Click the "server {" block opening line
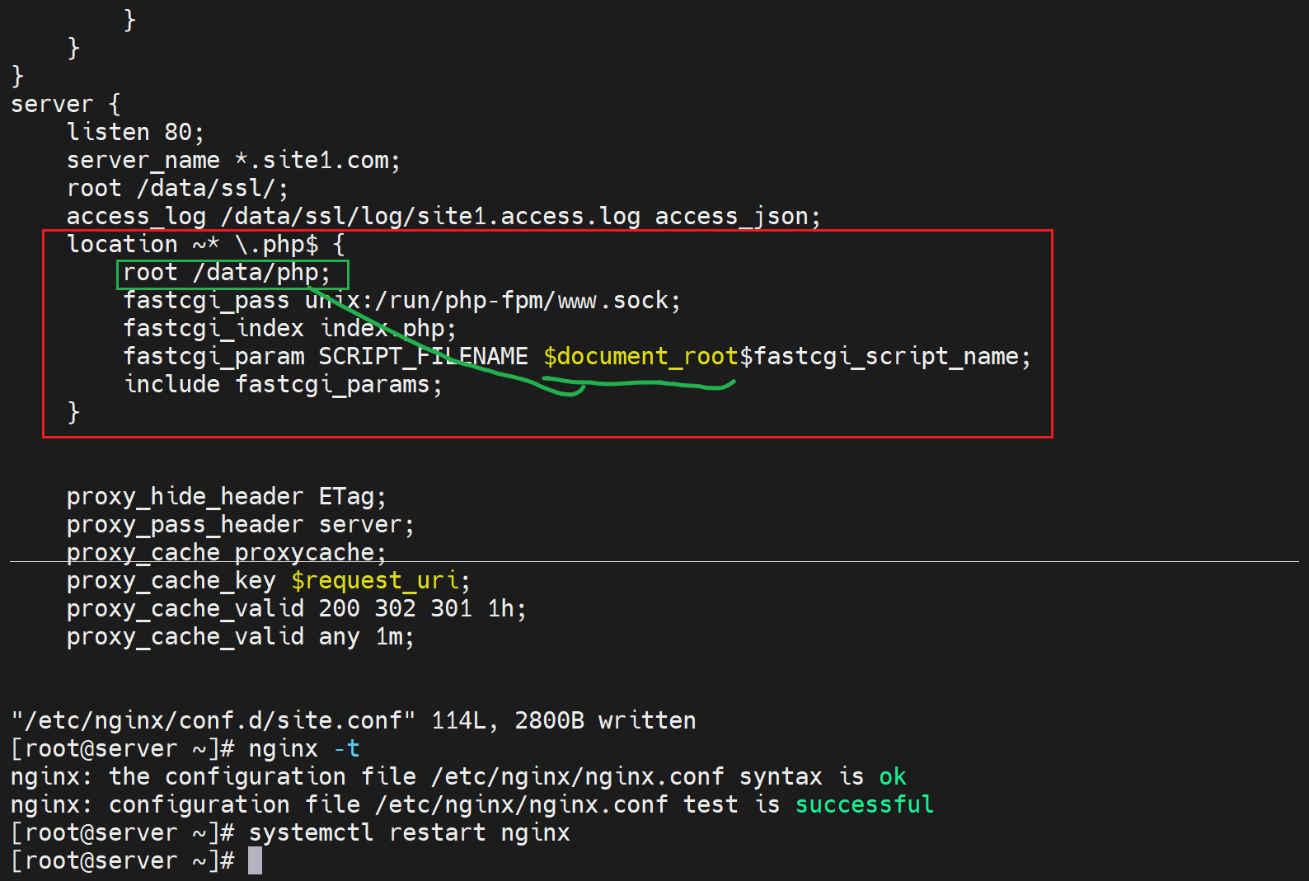The height and width of the screenshot is (881, 1309). (x=66, y=105)
